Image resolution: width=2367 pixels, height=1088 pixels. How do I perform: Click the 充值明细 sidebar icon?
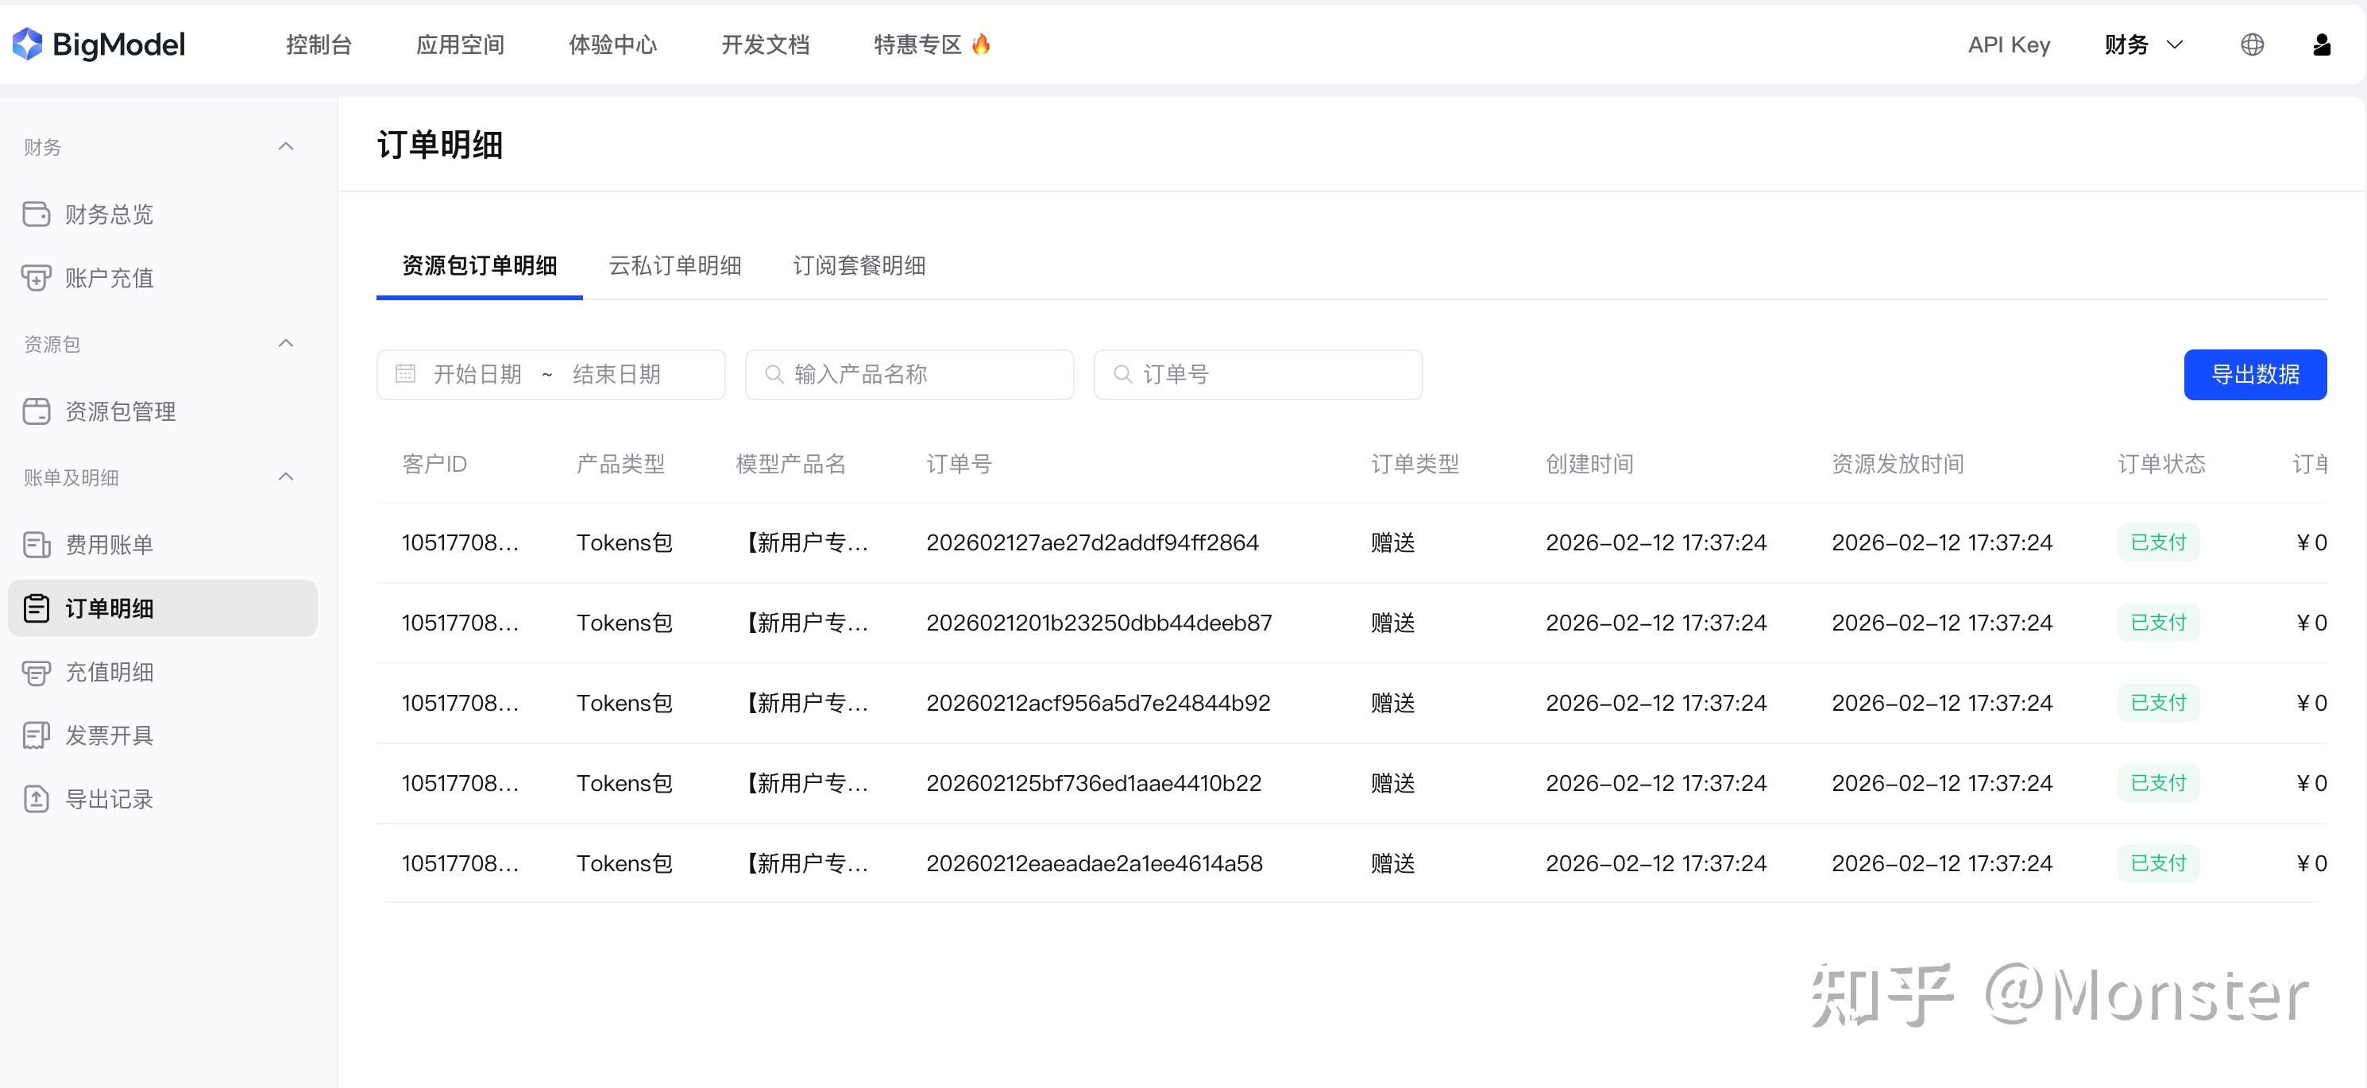pyautogui.click(x=37, y=673)
